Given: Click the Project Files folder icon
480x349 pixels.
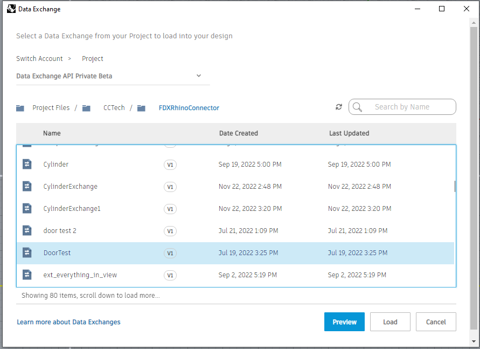Looking at the screenshot, I should point(20,108).
